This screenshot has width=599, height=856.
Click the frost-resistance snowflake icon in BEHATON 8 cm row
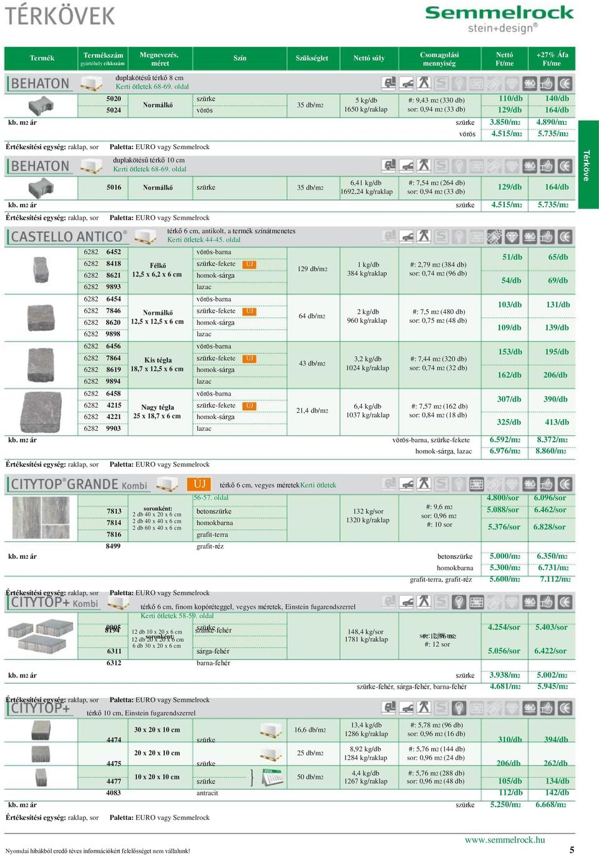tap(530, 83)
